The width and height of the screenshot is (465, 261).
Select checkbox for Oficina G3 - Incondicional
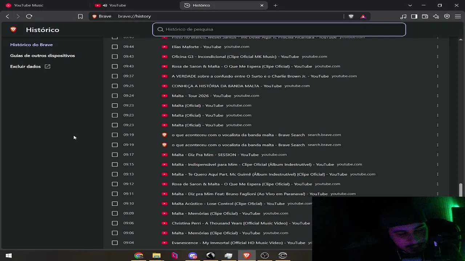coord(115,57)
